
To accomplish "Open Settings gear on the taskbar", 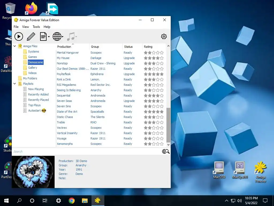I will coord(58,201).
